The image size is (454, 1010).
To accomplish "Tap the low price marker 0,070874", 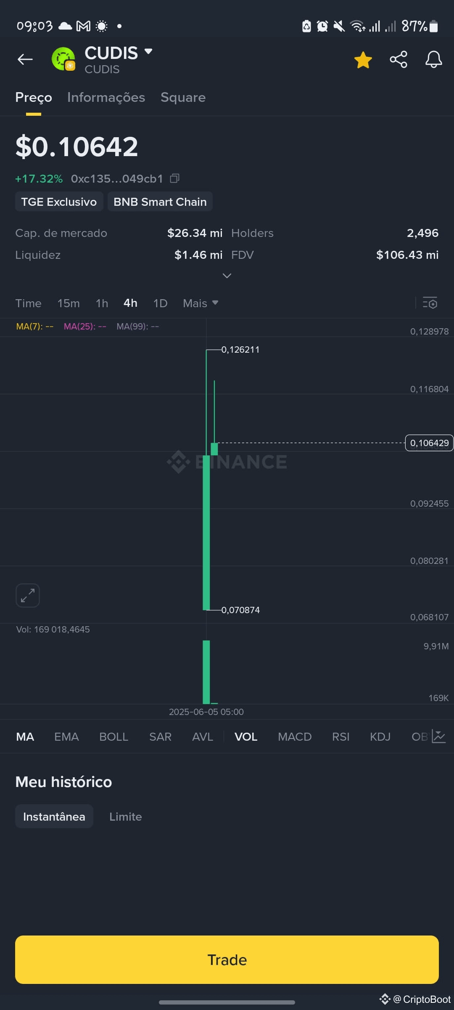I will tap(240, 610).
